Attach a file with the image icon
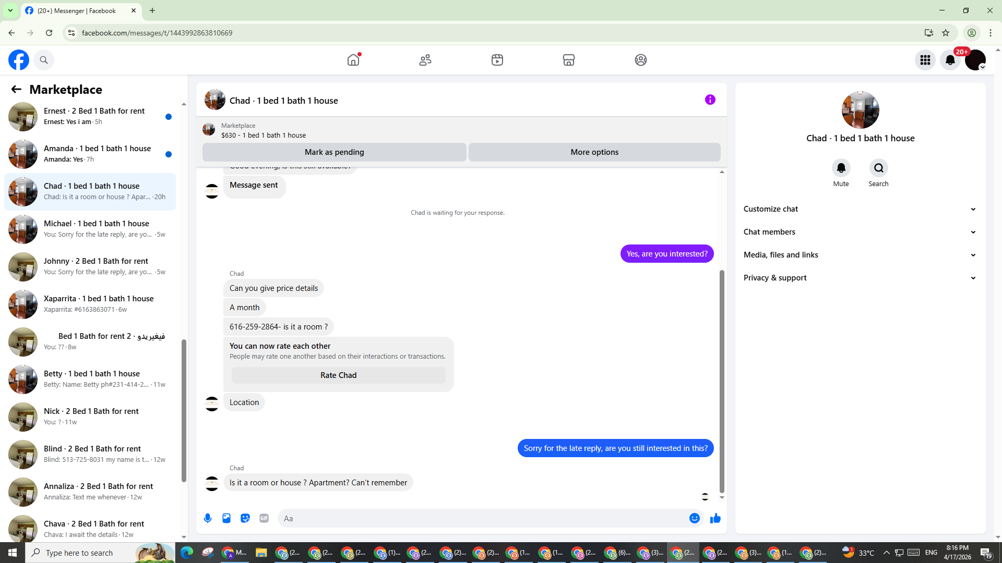This screenshot has width=1002, height=563. point(226,518)
